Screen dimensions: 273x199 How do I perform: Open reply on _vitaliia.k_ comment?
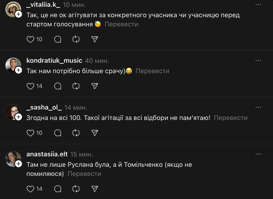click(x=58, y=39)
